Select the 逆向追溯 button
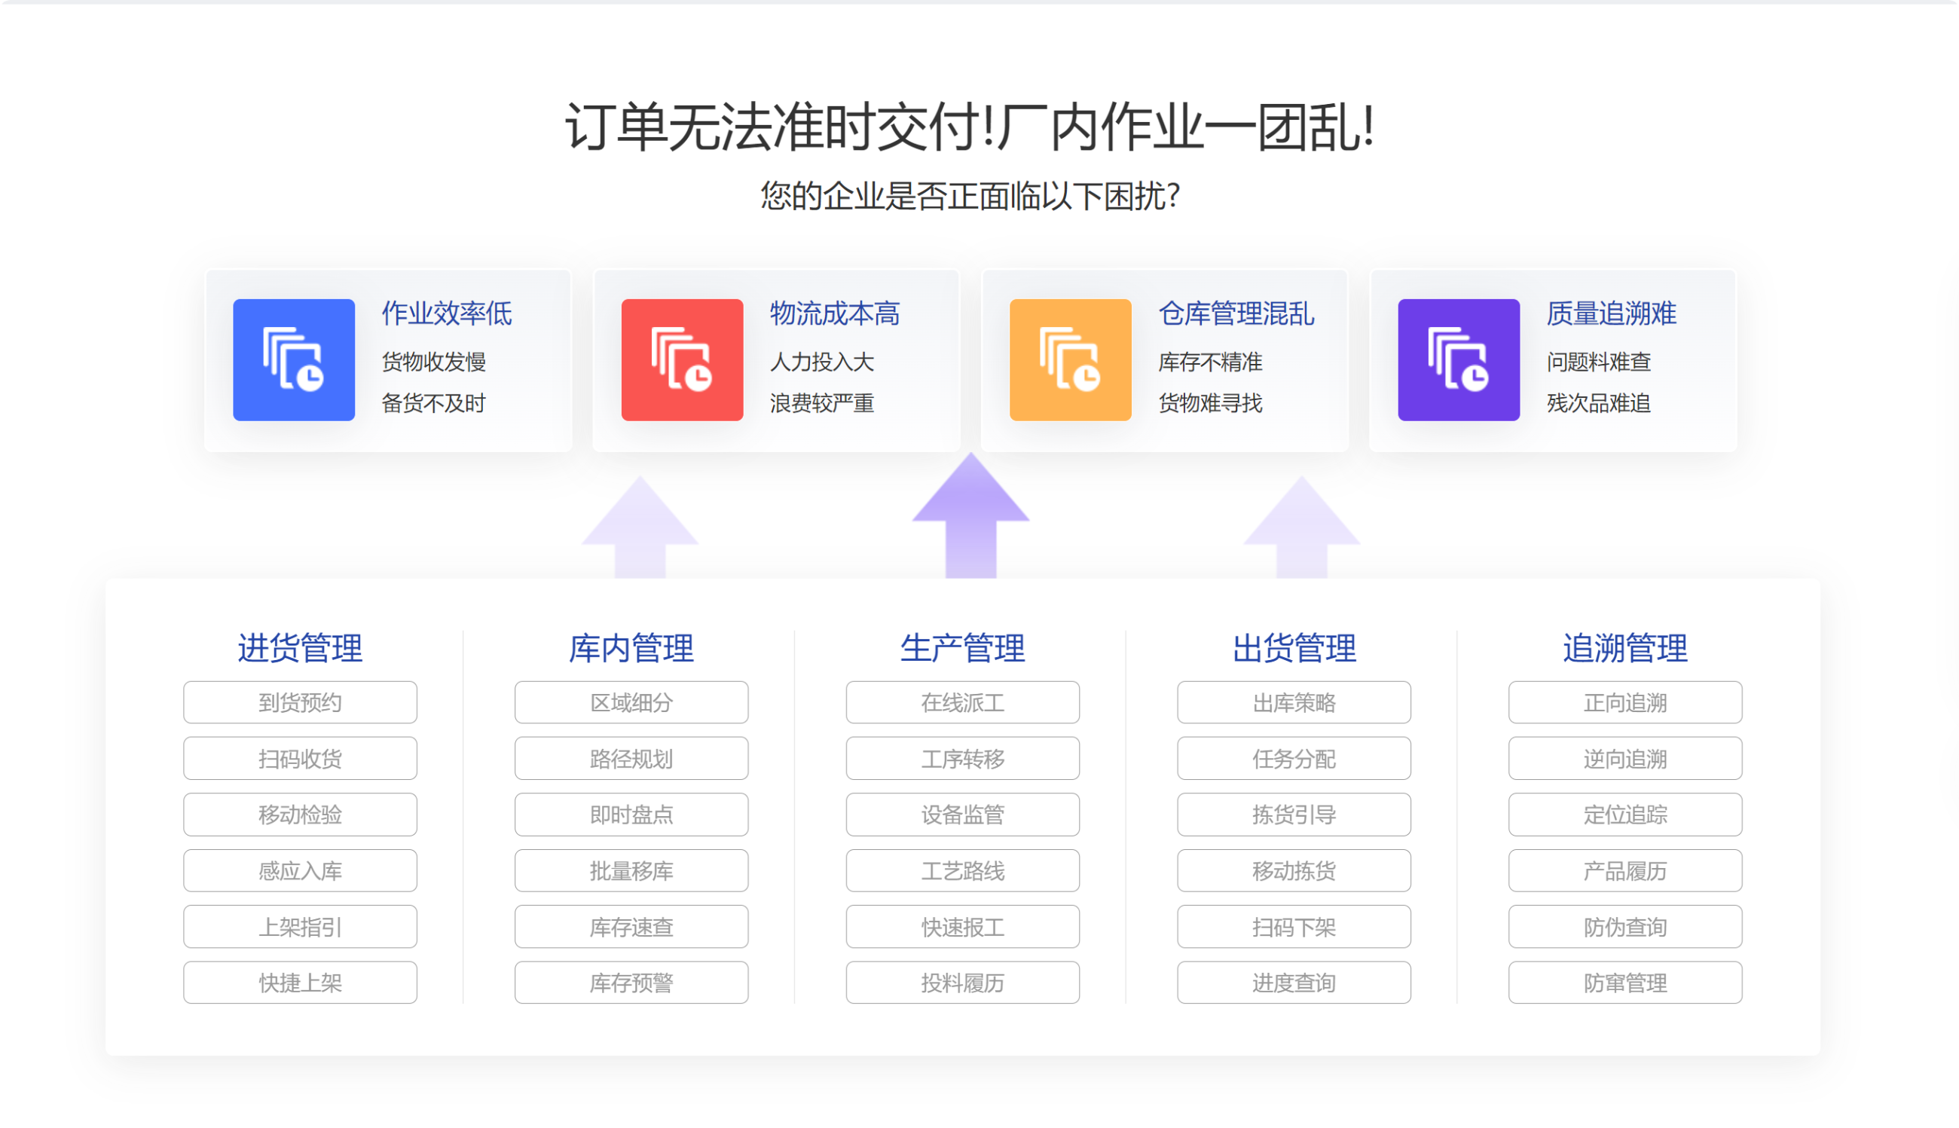 pyautogui.click(x=1624, y=758)
